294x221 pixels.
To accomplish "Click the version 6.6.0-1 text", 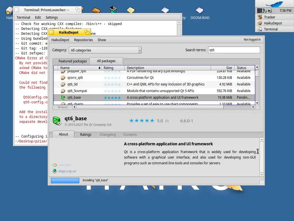I will pos(187,121).
